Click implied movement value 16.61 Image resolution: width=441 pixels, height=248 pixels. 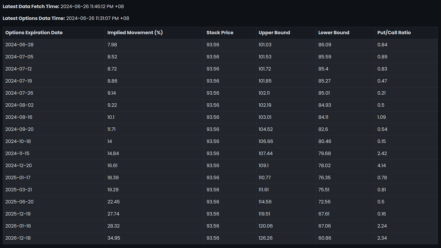pos(112,165)
